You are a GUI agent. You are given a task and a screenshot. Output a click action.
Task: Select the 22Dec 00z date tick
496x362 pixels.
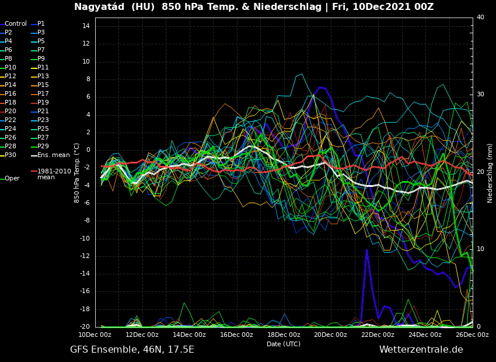[378, 335]
